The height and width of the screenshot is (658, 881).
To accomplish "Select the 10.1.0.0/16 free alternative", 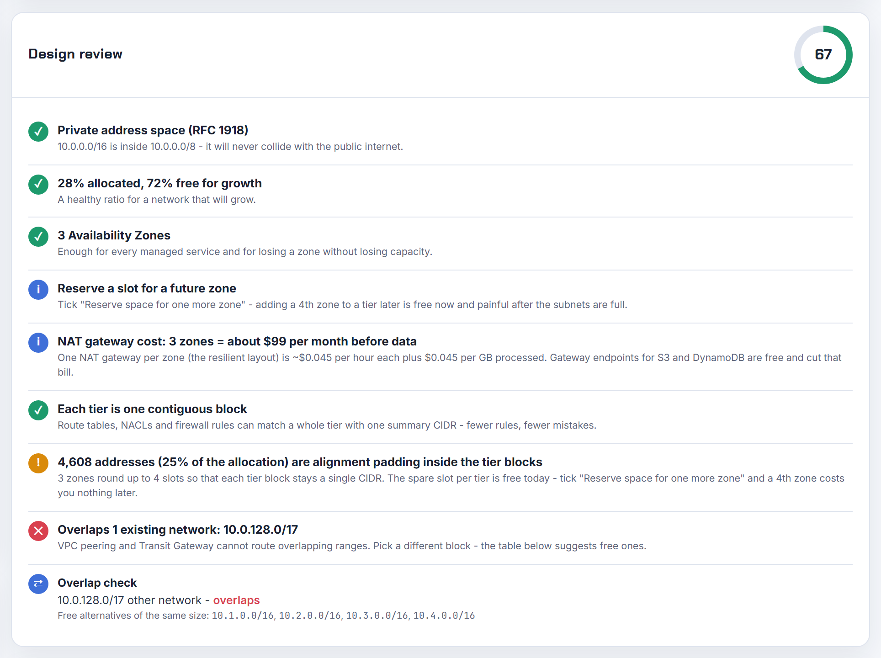I will 243,616.
